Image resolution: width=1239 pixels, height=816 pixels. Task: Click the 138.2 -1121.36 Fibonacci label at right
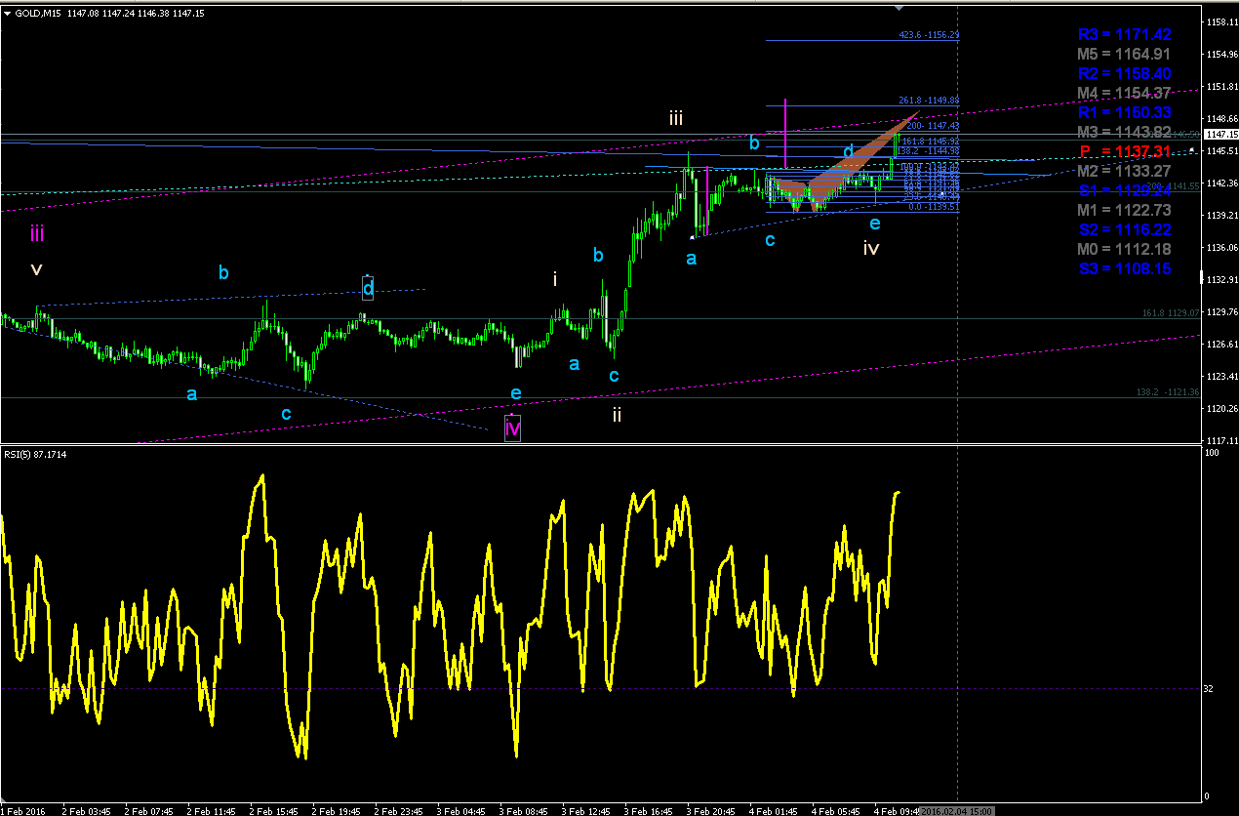point(1168,391)
